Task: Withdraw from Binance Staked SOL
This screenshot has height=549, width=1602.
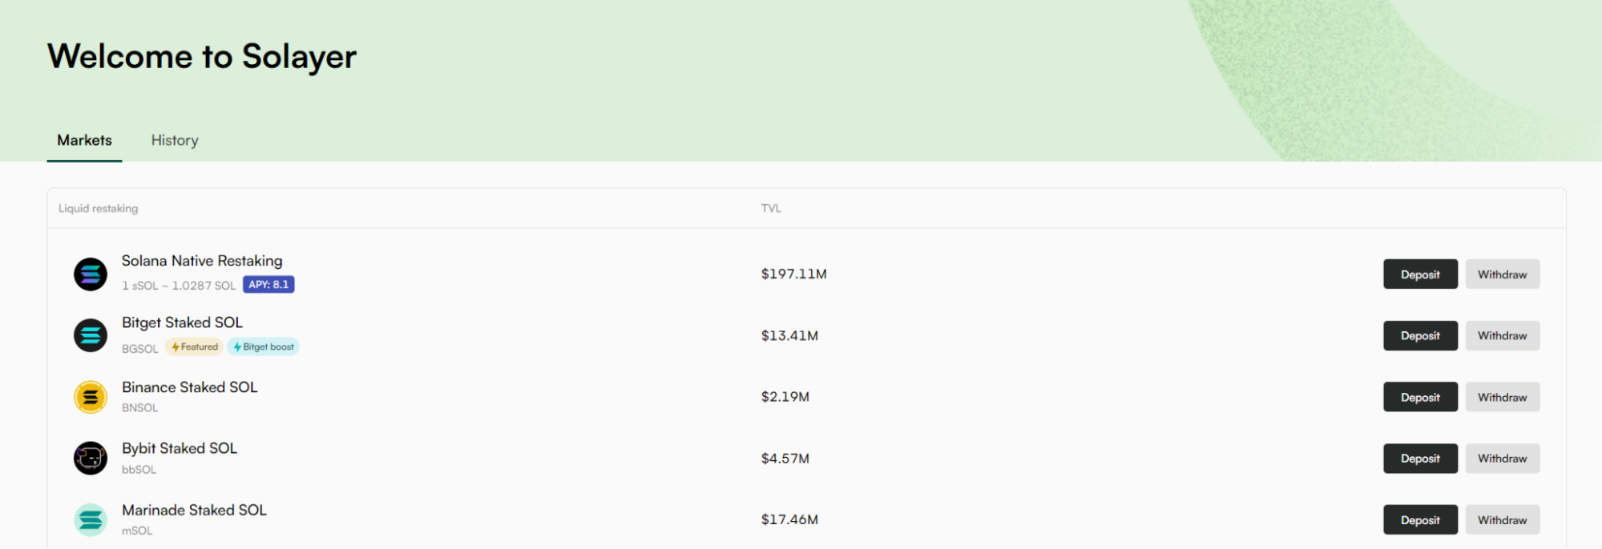Action: 1503,397
